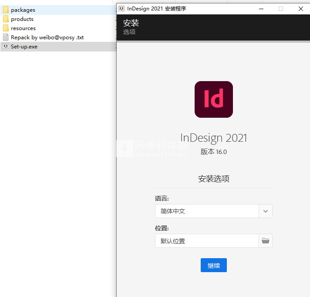Select the products folder name
This screenshot has width=310, height=297.
22,19
